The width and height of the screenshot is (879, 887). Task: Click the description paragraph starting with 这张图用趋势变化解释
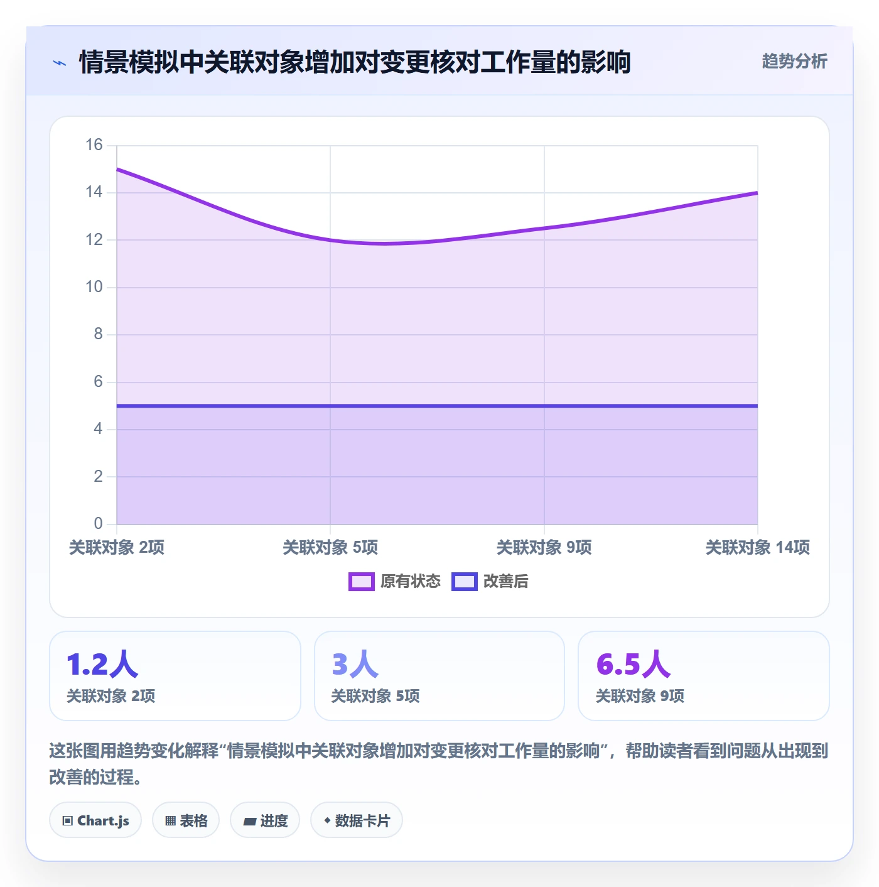coord(439,764)
